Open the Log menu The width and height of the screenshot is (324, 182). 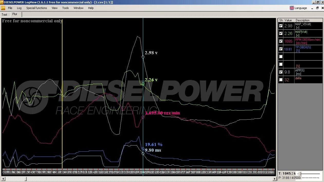[x=19, y=8]
